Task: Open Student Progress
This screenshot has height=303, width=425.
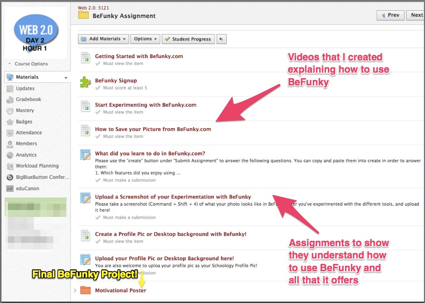Action: [188, 39]
